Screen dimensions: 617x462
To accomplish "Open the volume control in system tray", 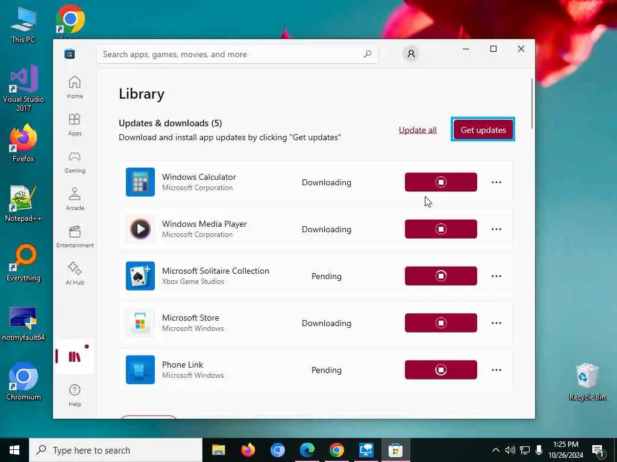I will [x=510, y=450].
